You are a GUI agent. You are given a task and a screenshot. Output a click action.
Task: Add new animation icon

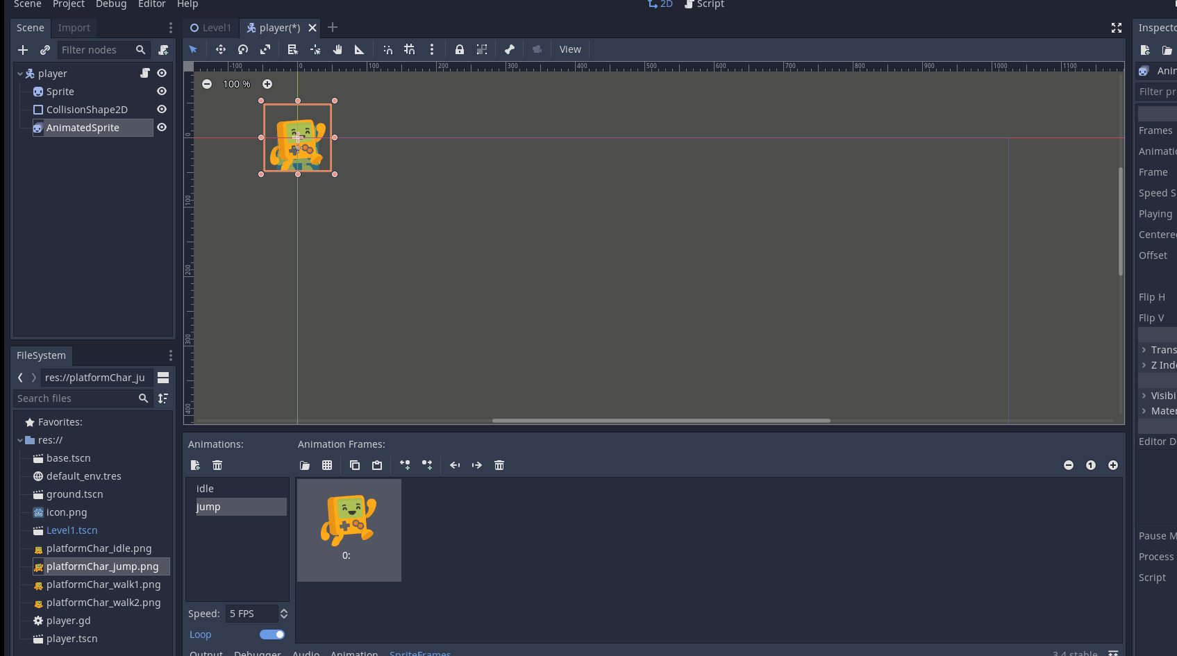coord(195,465)
